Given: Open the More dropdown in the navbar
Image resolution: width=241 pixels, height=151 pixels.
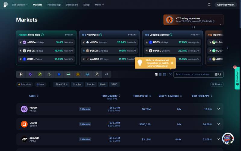Looking at the screenshot, I should pos(99,5).
